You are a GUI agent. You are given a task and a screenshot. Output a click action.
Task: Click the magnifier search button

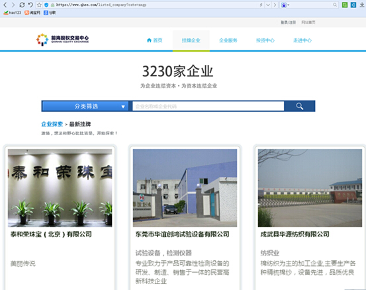[300, 106]
